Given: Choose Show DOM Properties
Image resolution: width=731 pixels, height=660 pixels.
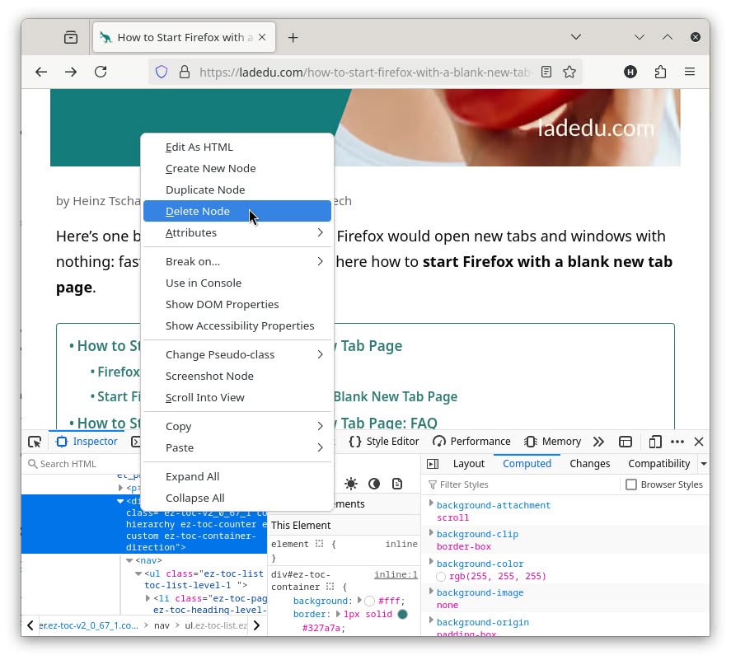Looking at the screenshot, I should [237, 304].
